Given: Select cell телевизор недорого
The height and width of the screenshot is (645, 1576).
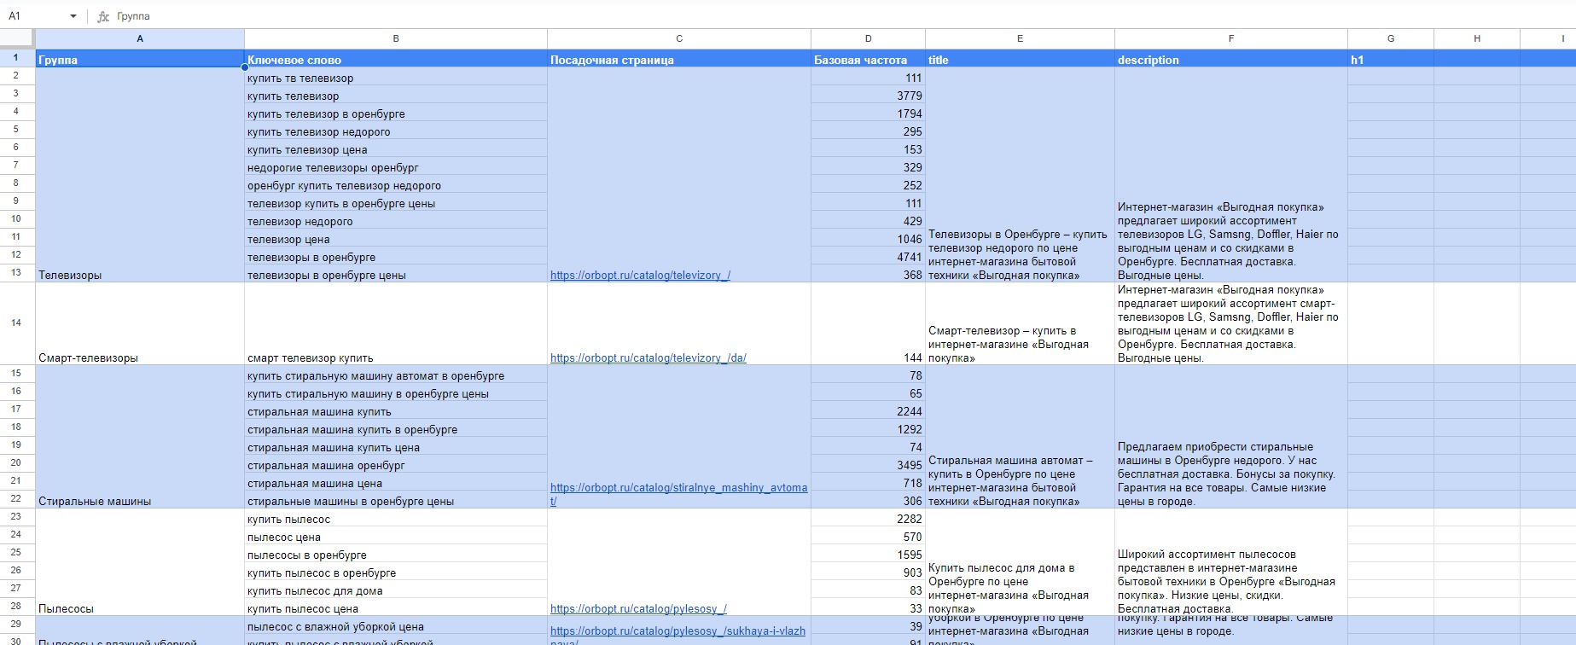Looking at the screenshot, I should (396, 221).
